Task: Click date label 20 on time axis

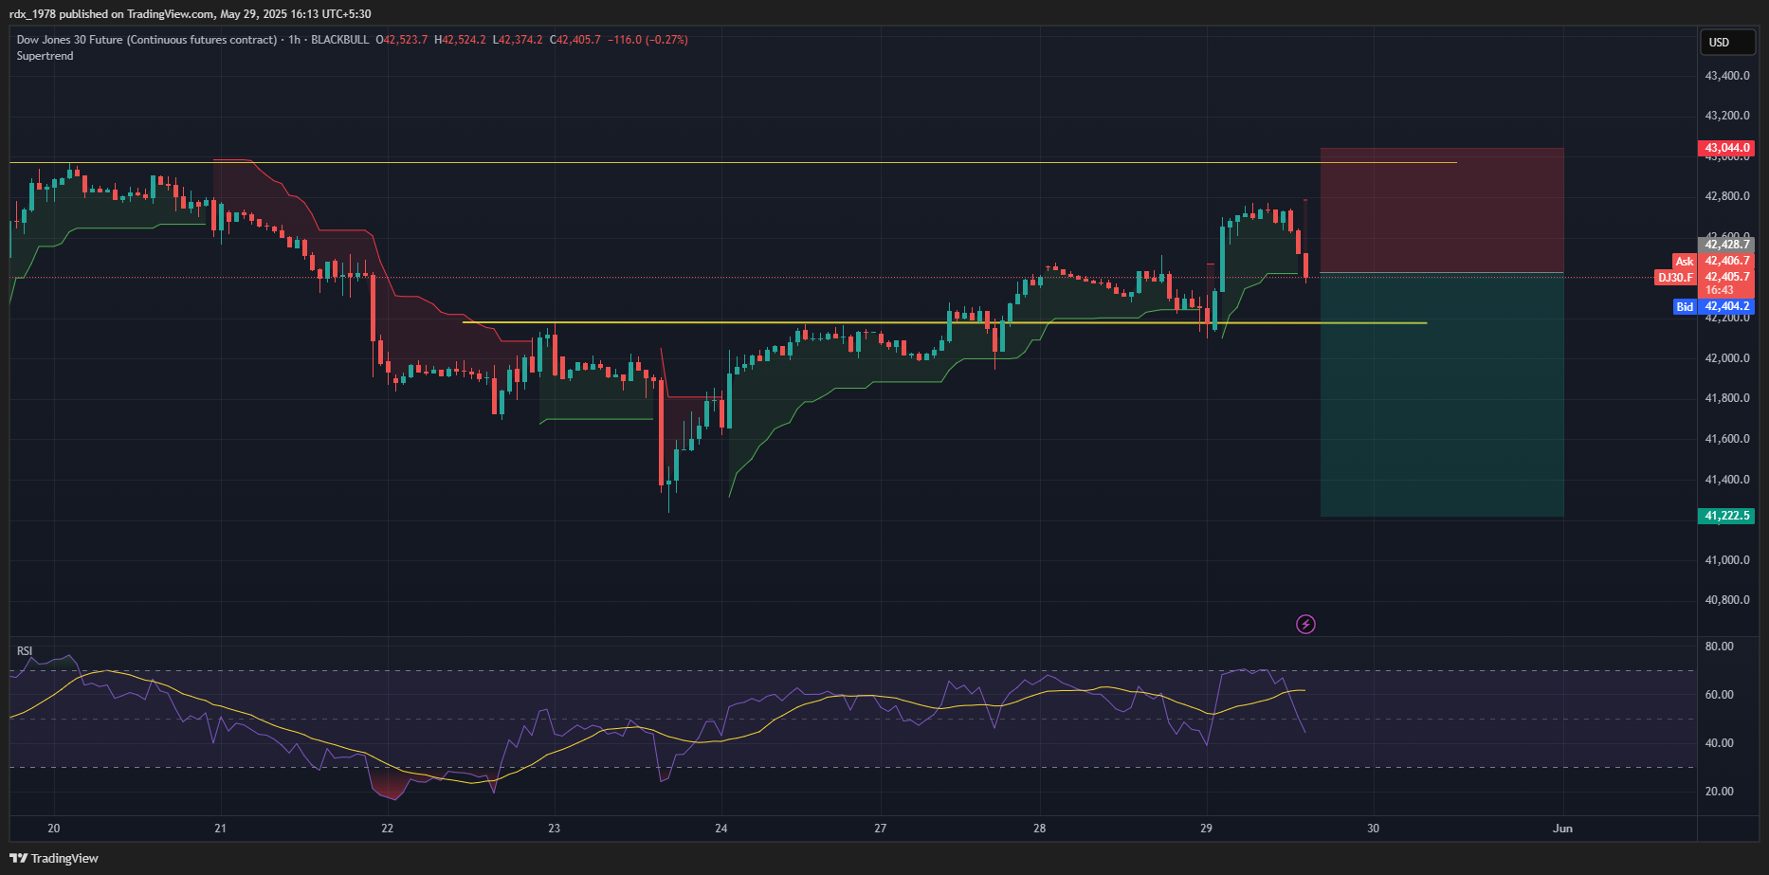Action: coord(54,829)
